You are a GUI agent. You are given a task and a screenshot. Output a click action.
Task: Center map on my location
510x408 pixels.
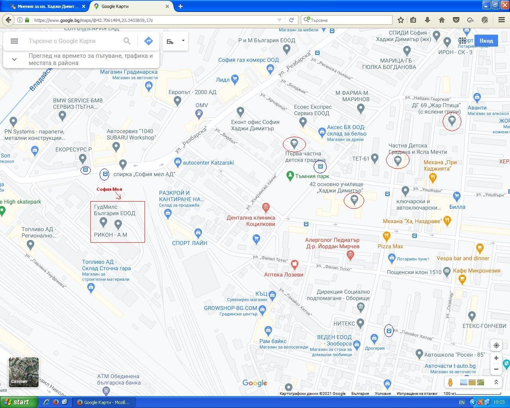coord(496,345)
